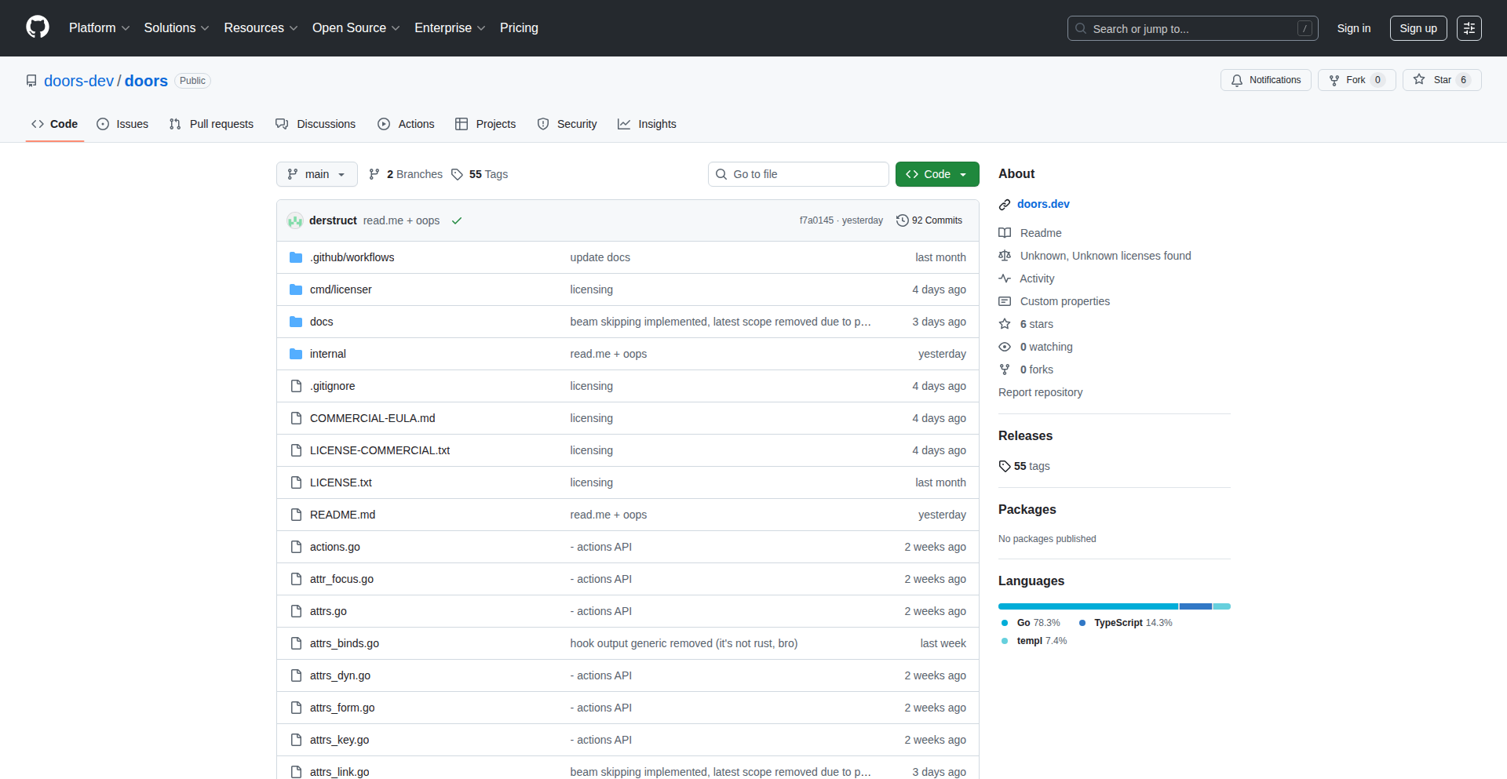Click the file icon beside .gitignore
Screen dimensions: 1507x779
[x=296, y=386]
